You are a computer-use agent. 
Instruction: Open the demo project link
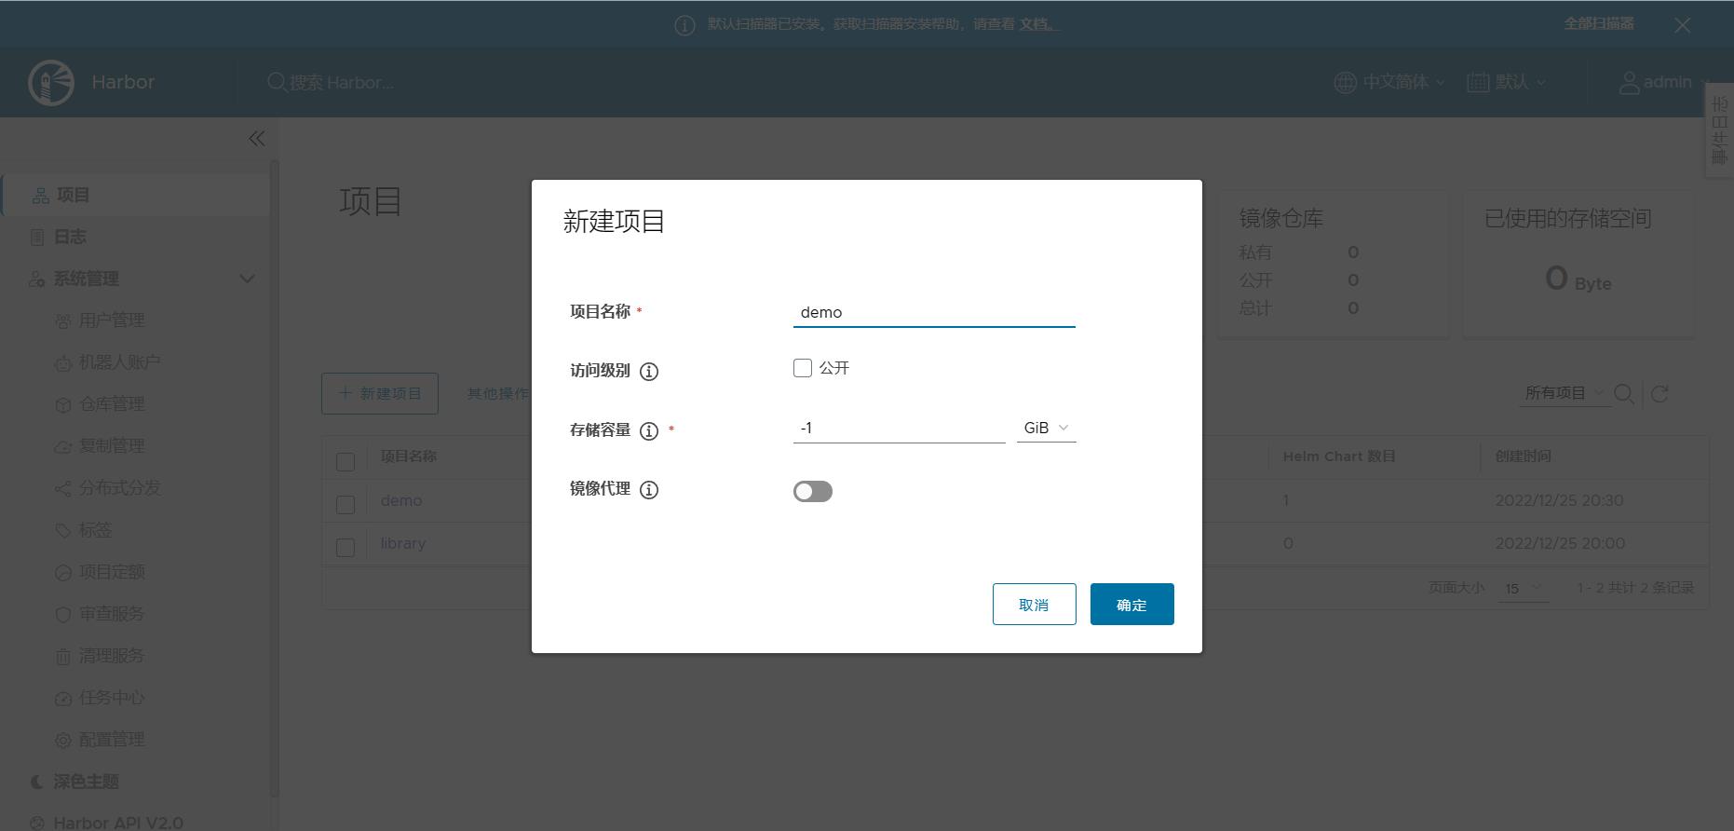[401, 501]
